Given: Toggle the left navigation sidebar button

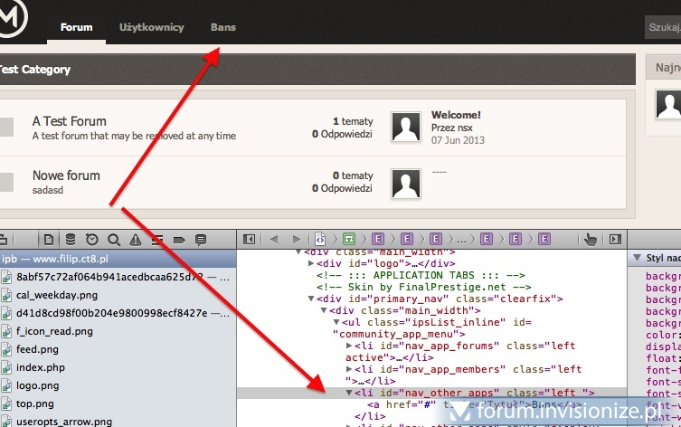Looking at the screenshot, I should pos(249,239).
